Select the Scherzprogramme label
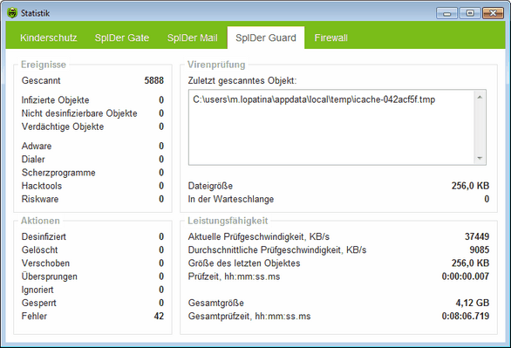The width and height of the screenshot is (511, 348). point(58,173)
